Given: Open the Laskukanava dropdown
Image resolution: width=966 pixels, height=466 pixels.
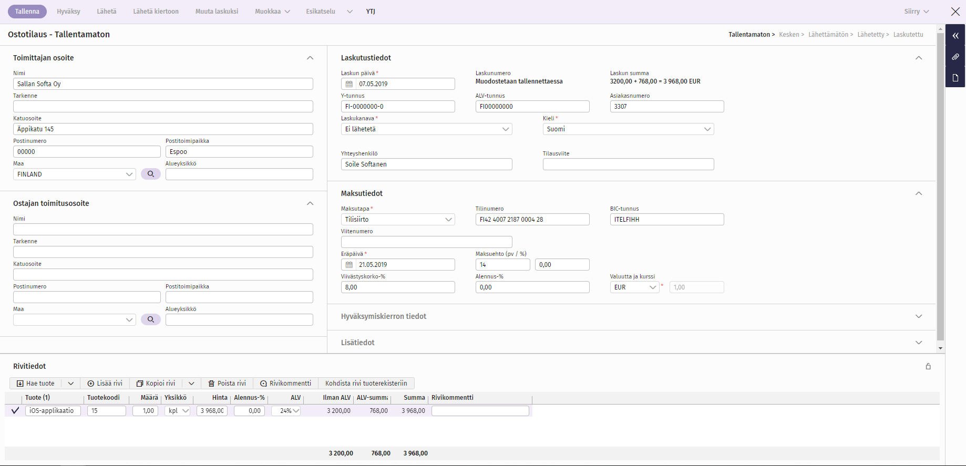Looking at the screenshot, I should [x=426, y=129].
